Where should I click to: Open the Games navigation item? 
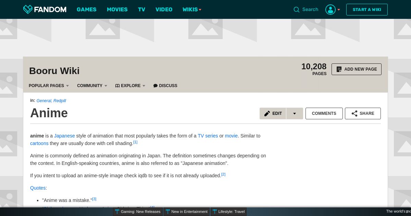[87, 10]
